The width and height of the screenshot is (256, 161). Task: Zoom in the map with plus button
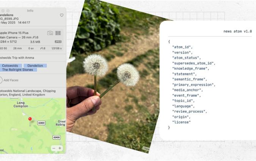[x=60, y=148]
